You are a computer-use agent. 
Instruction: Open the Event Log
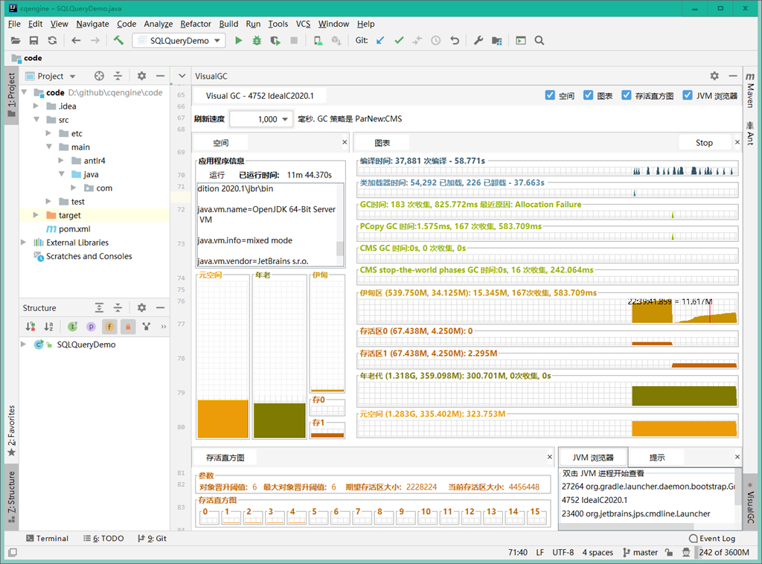(x=712, y=538)
